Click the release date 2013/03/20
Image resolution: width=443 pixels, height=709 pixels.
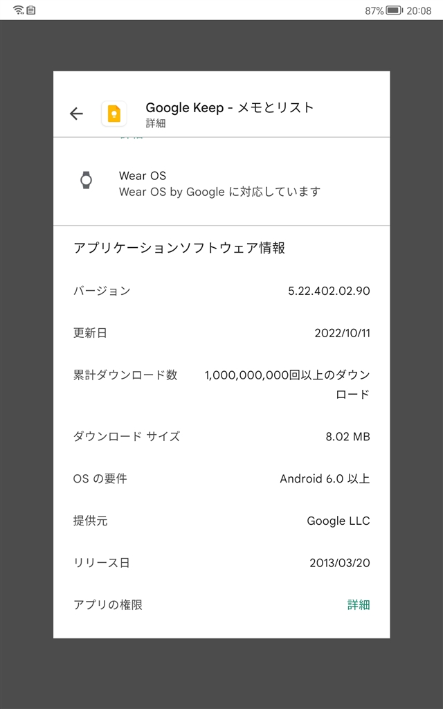pos(339,563)
